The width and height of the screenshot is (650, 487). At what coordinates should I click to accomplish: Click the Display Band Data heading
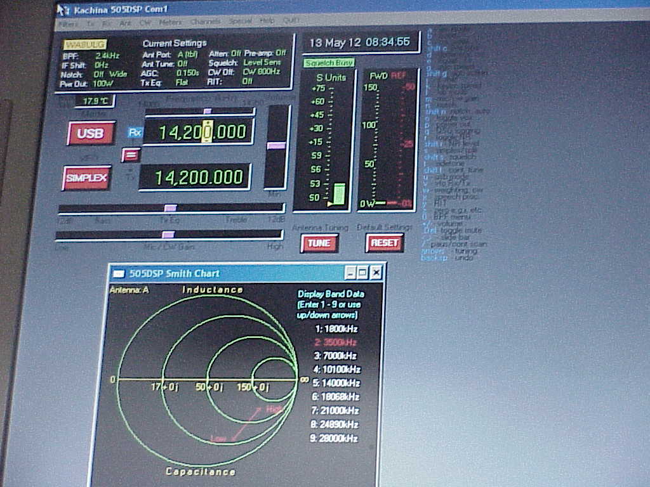[x=331, y=294]
